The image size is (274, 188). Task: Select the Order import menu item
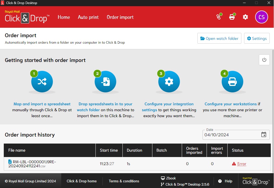[120, 17]
